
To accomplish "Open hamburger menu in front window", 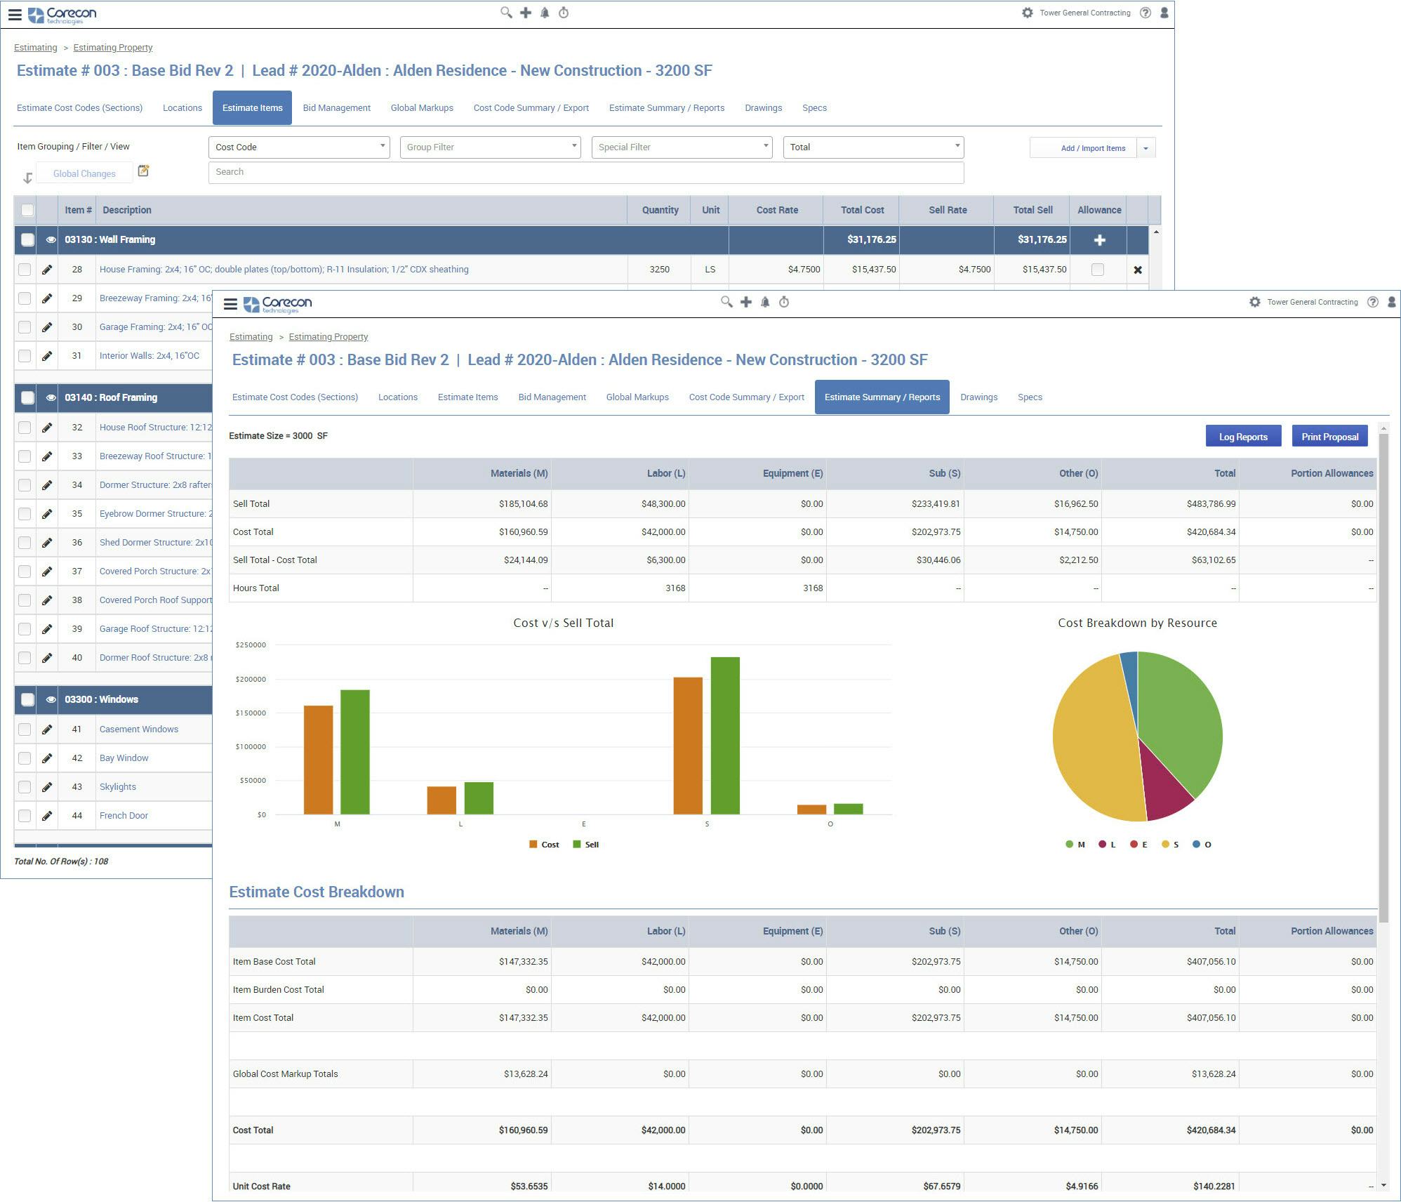I will point(230,303).
